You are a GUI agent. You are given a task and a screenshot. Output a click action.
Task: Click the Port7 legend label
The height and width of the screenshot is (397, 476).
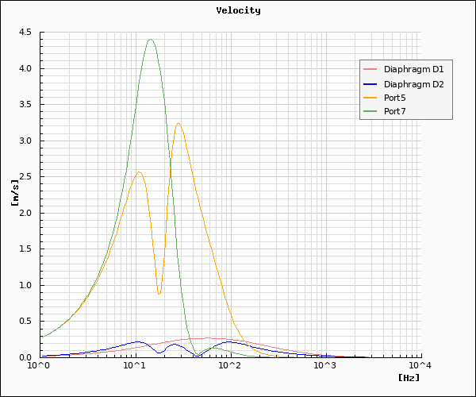pos(395,111)
